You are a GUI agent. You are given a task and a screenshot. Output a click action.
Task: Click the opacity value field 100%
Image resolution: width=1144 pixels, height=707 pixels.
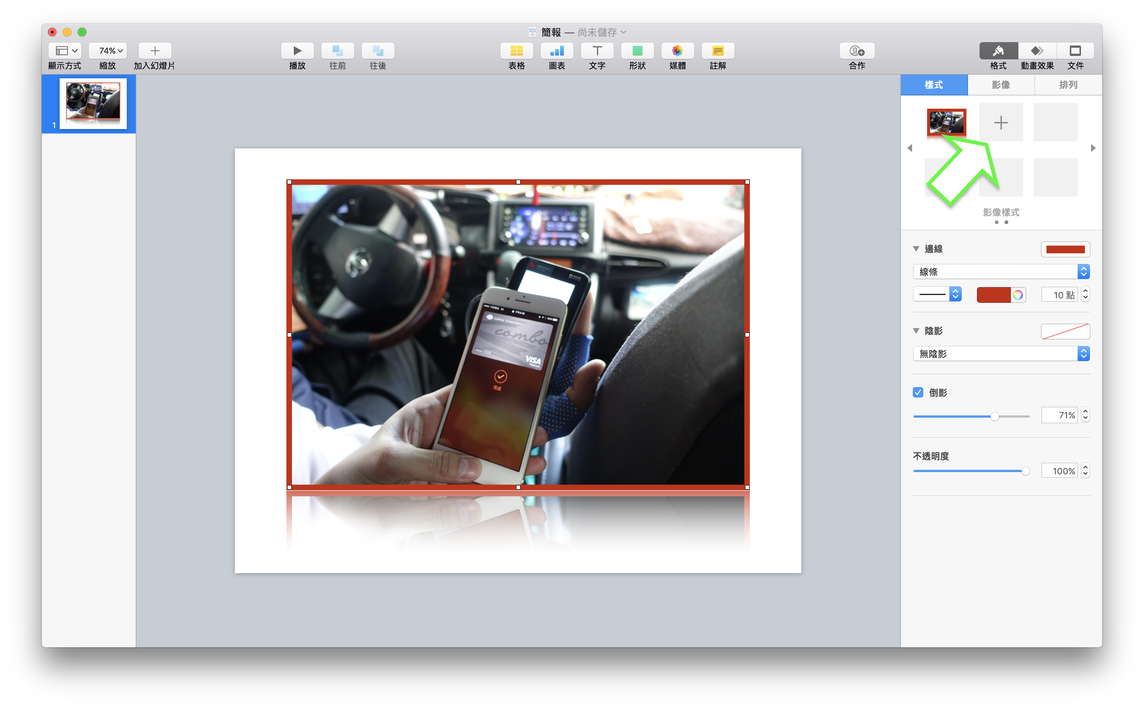(x=1059, y=471)
